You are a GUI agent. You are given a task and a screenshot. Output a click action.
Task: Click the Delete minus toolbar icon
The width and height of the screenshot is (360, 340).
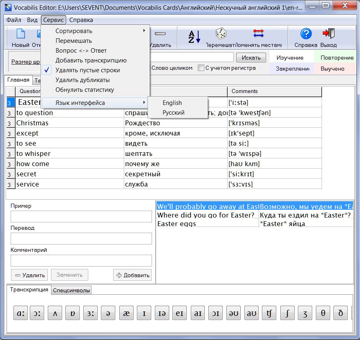pos(160,34)
